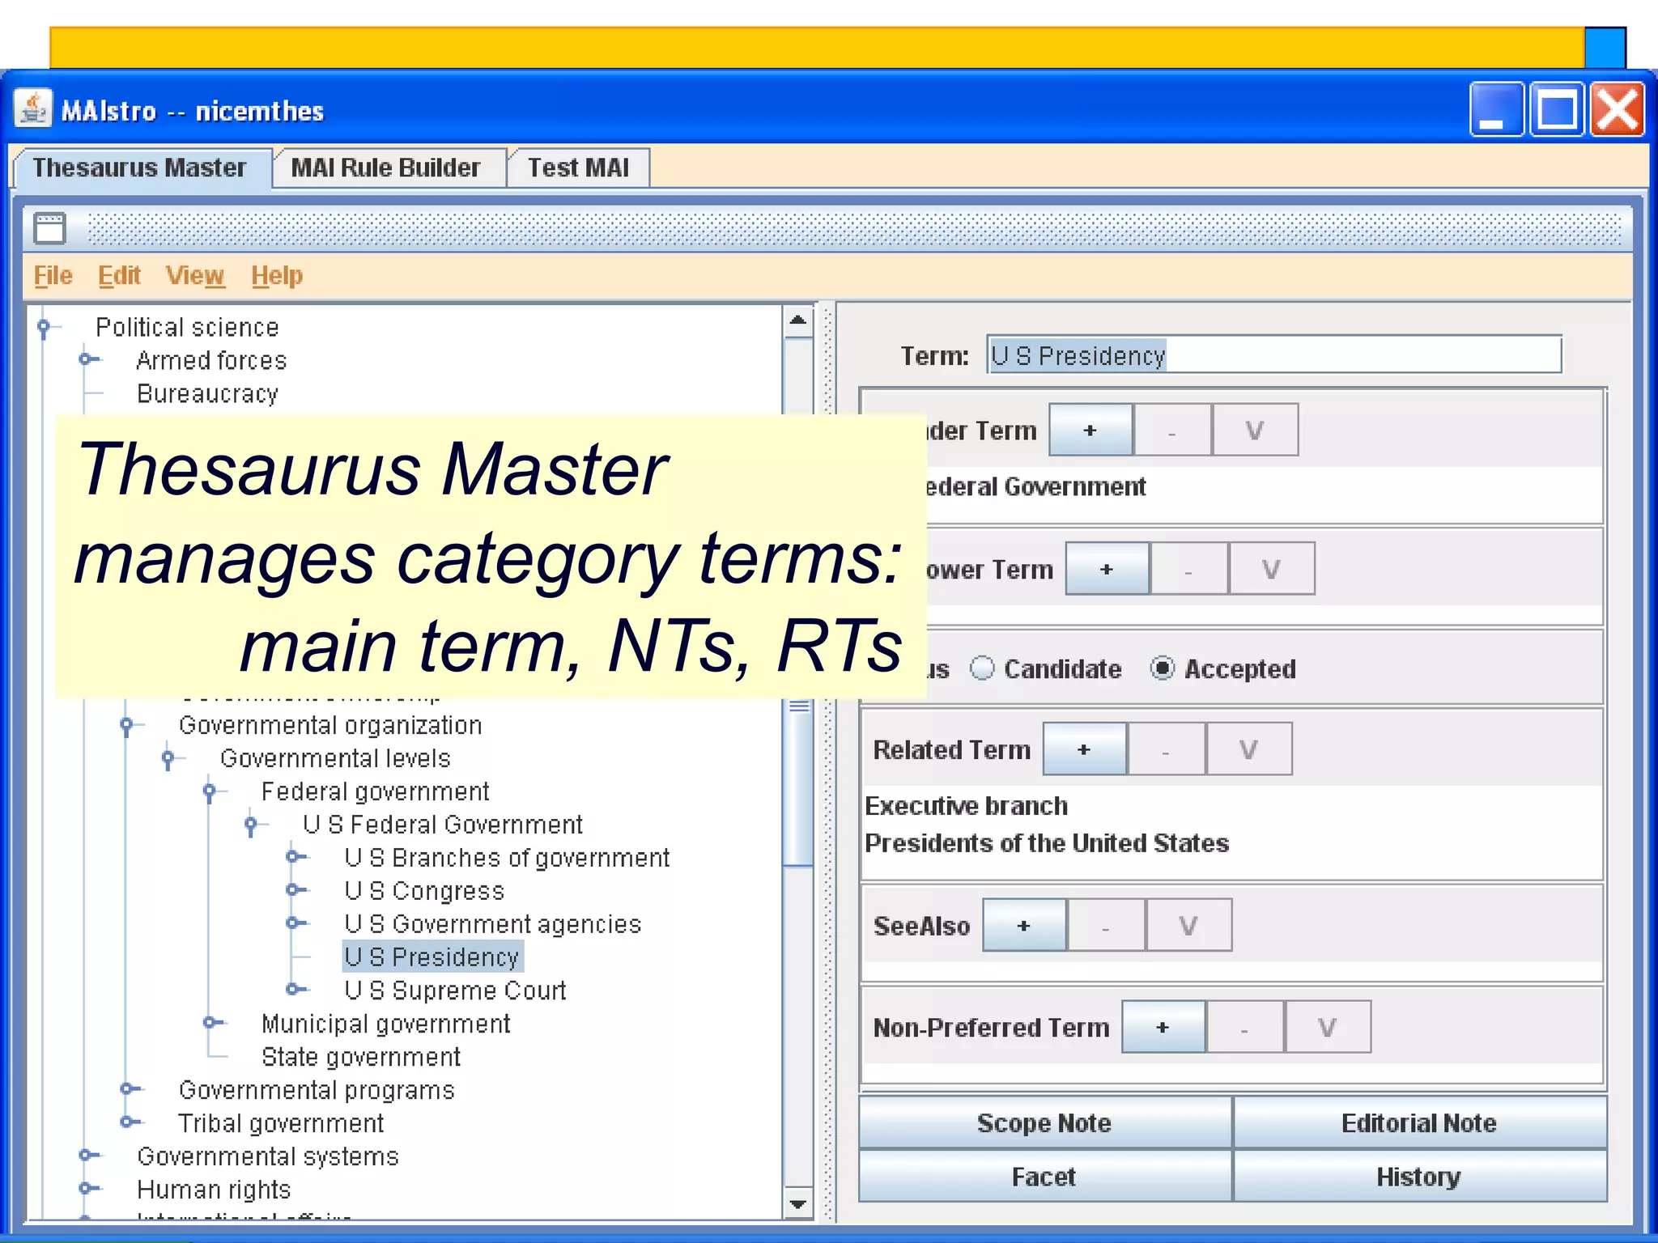Click related term Executive branch
The width and height of the screenshot is (1658, 1243).
967,806
